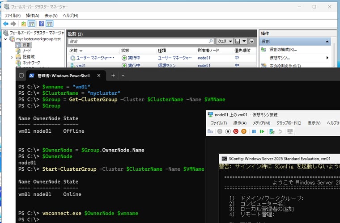Collapse the mycluster.workgroup.test tree node
This screenshot has width=340, height=223.
6,39
